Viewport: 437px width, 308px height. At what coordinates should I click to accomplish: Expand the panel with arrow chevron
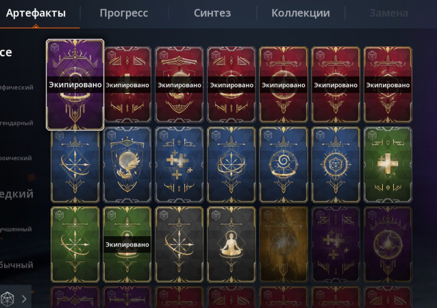[24, 299]
